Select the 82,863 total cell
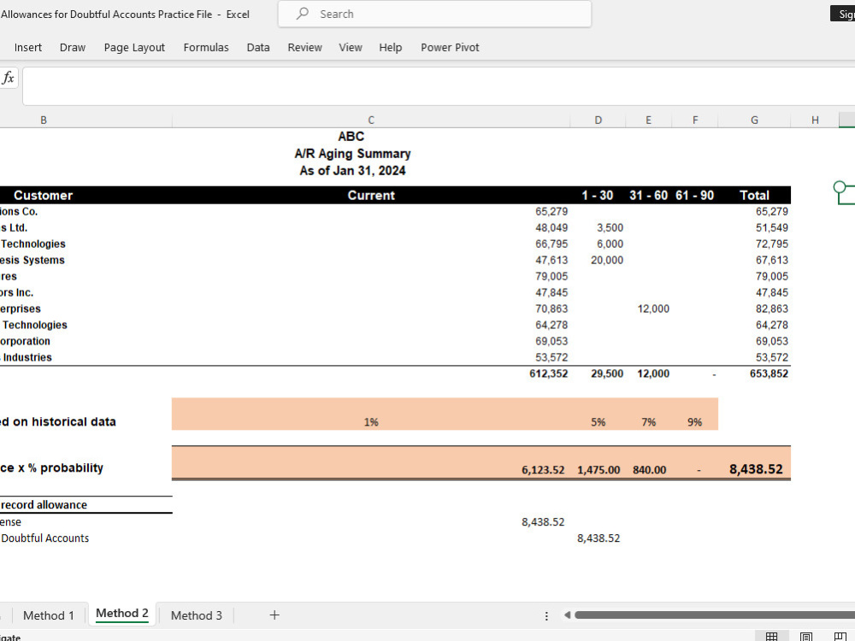The height and width of the screenshot is (641, 855). tap(755, 309)
